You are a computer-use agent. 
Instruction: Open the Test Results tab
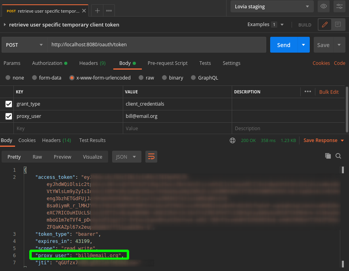click(x=92, y=140)
